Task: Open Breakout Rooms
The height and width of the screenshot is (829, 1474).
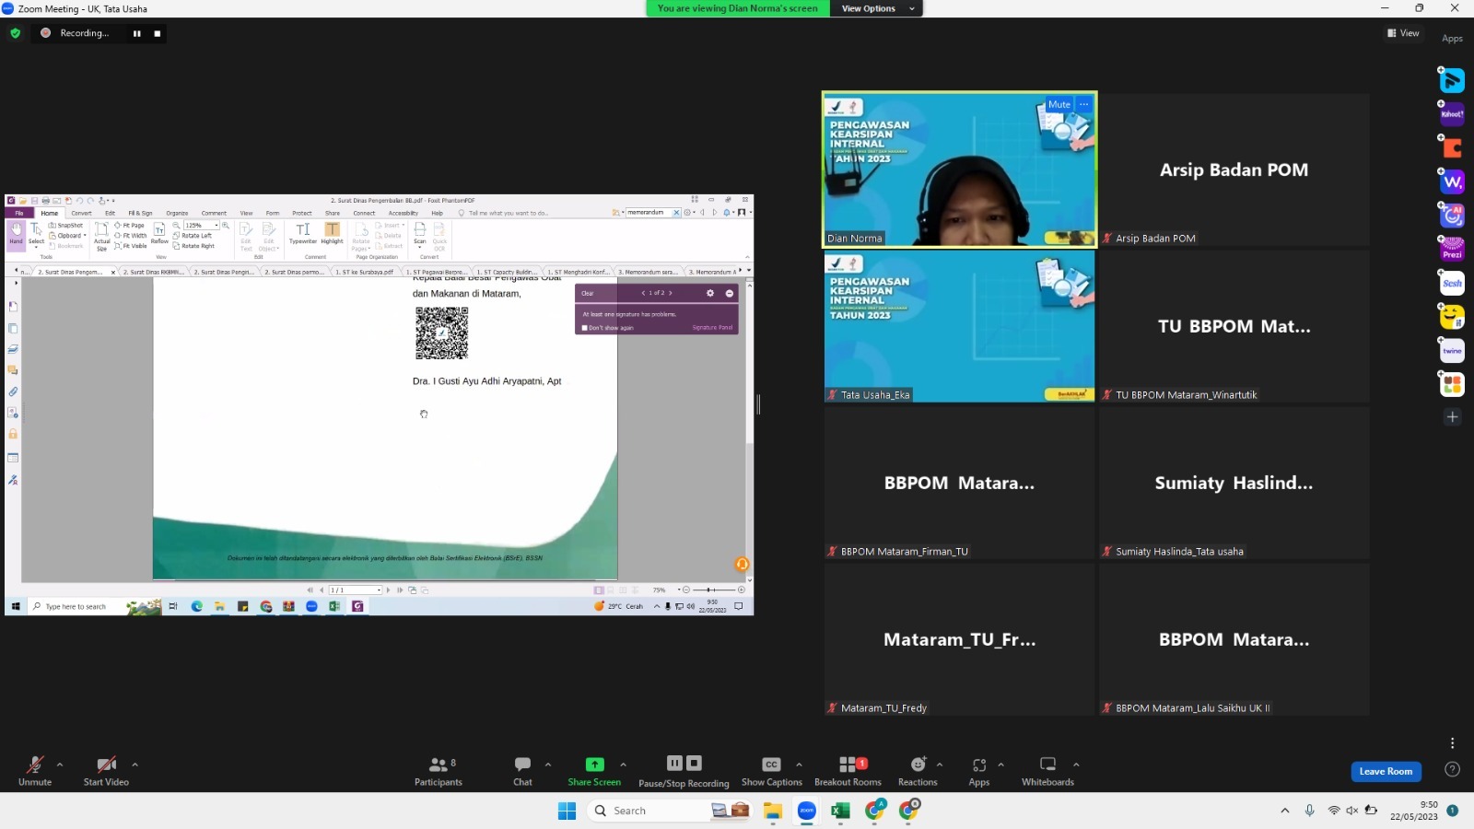Action: point(848,770)
